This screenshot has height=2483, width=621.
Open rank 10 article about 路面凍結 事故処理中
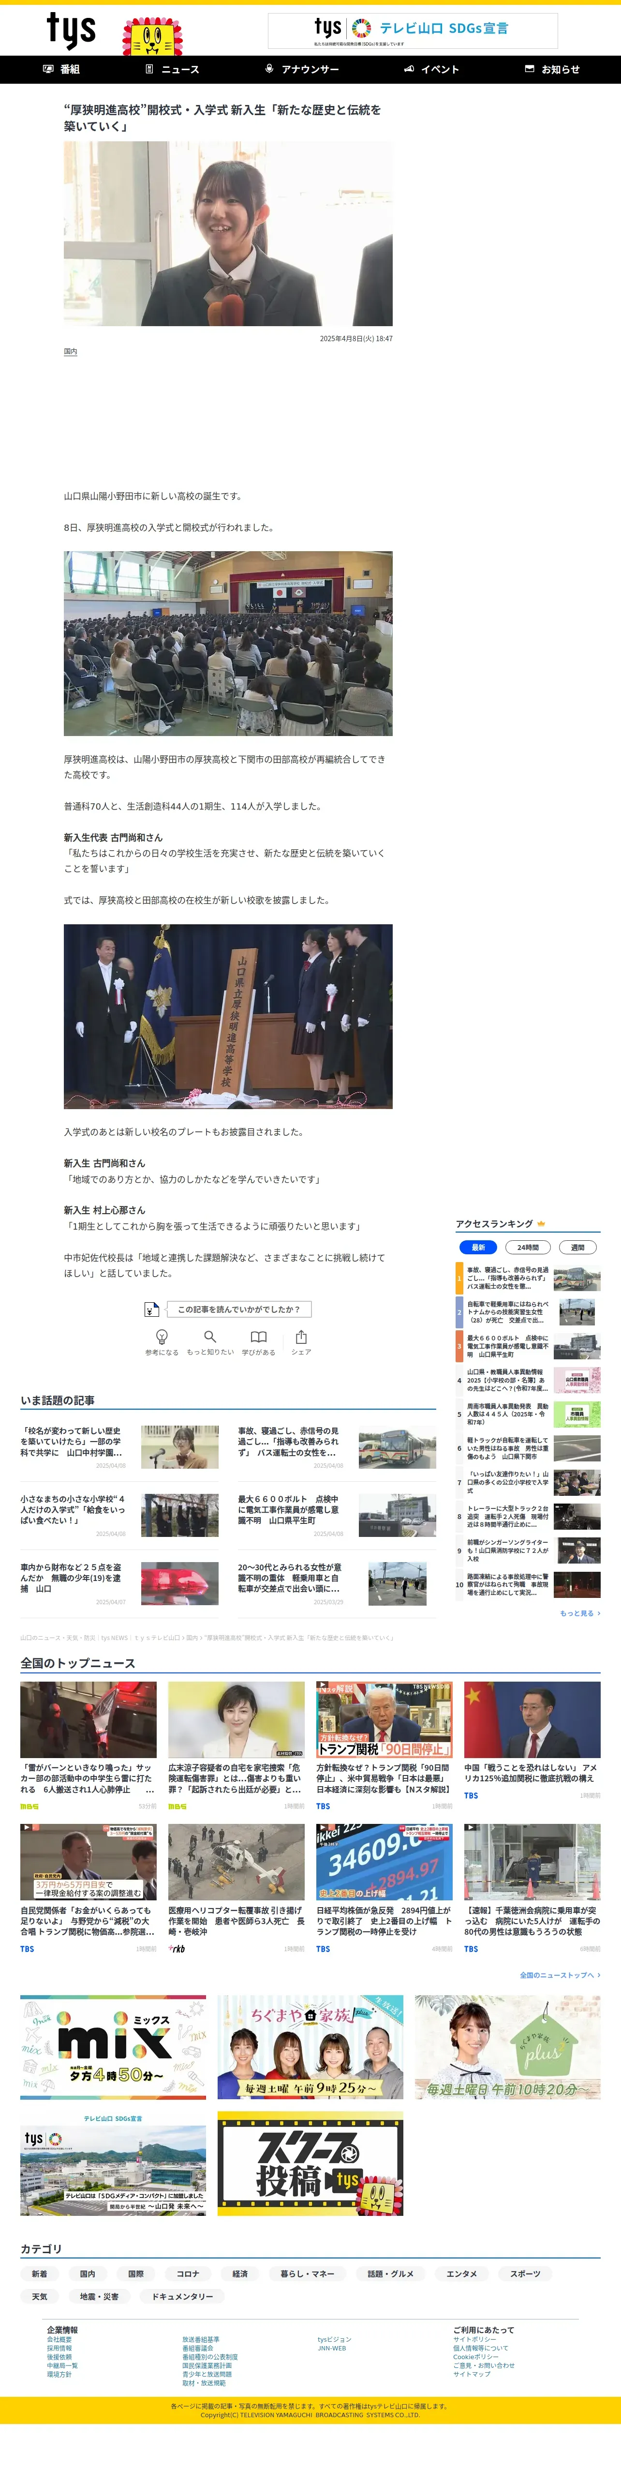[528, 1585]
